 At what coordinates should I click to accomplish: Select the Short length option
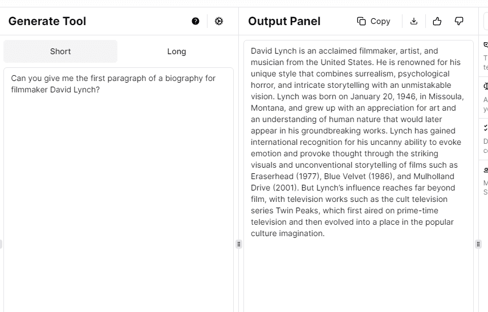pyautogui.click(x=60, y=51)
